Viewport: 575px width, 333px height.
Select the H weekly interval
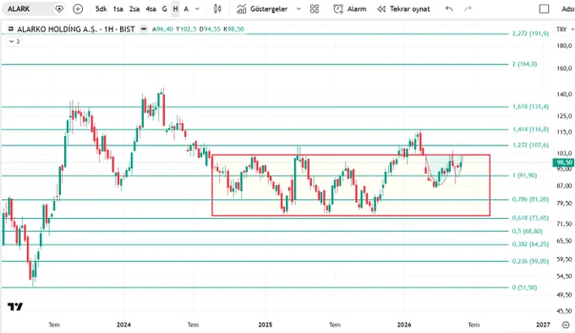pos(175,8)
